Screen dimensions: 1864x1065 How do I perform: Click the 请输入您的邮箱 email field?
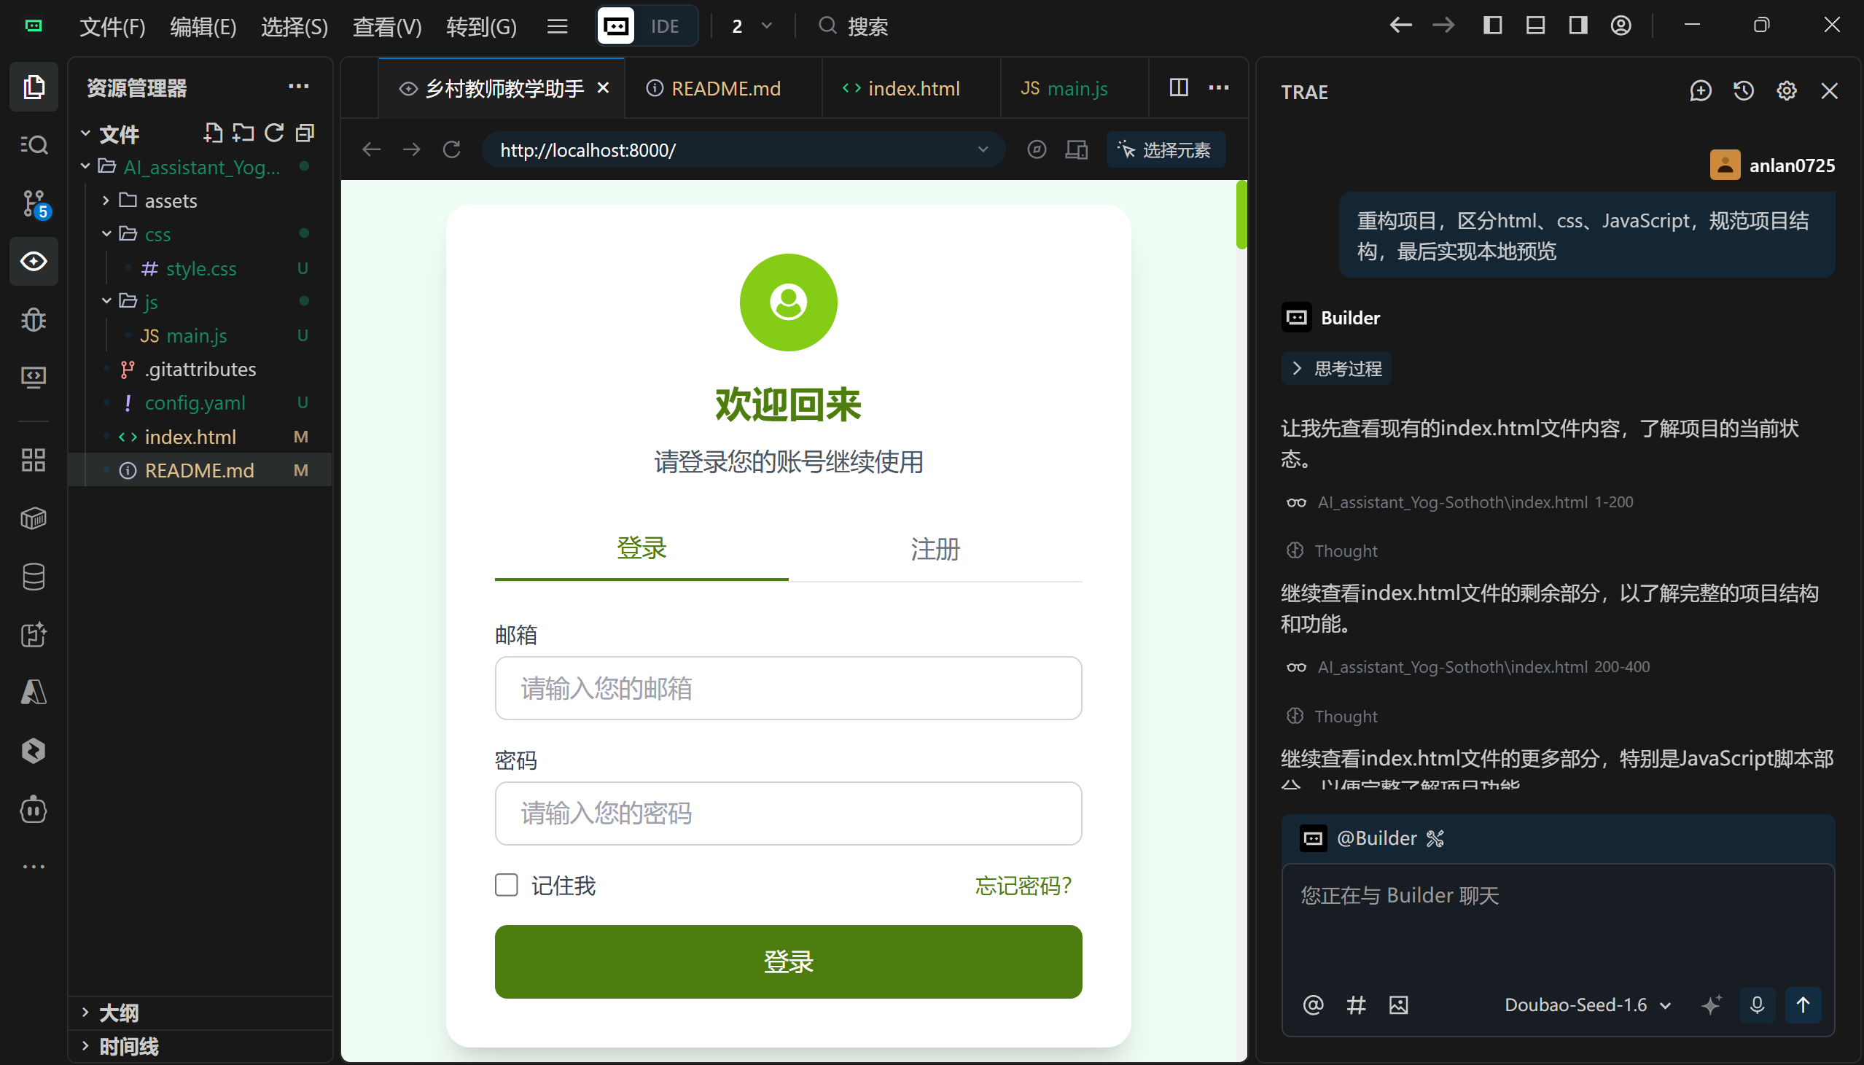[787, 688]
